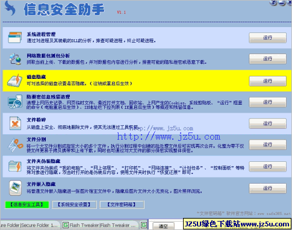Screen dimensions: 292x230
Task: Select the 系统进程管理 heading text
Action: click(x=41, y=34)
